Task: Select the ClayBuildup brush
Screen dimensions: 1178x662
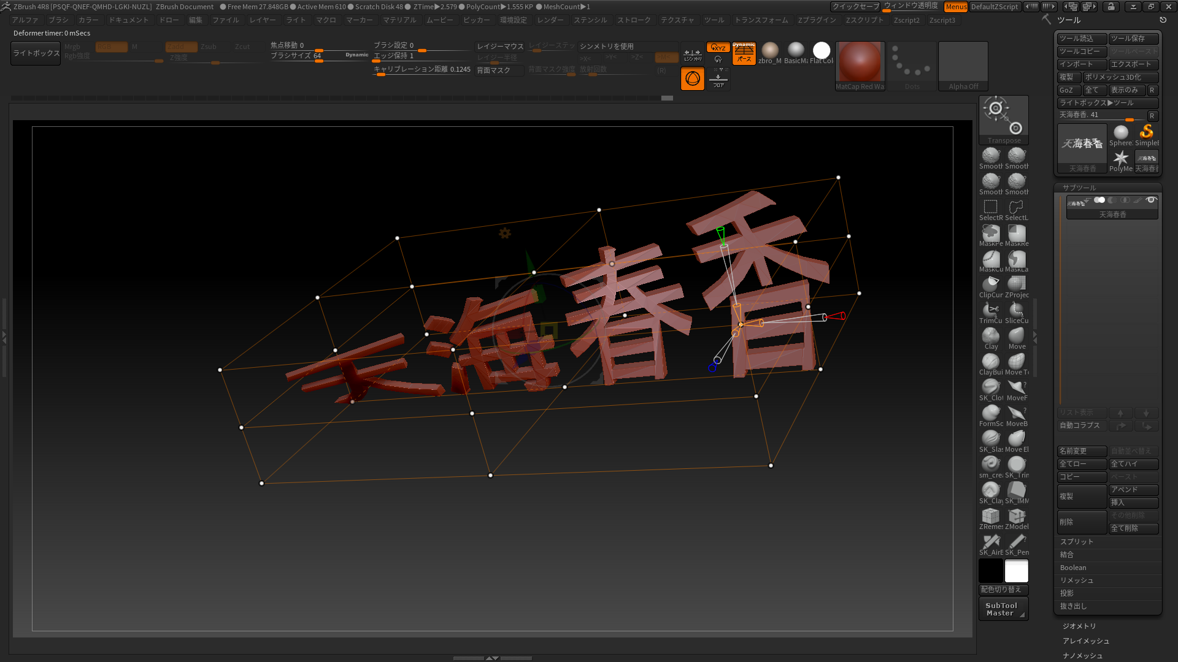Action: coord(990,362)
